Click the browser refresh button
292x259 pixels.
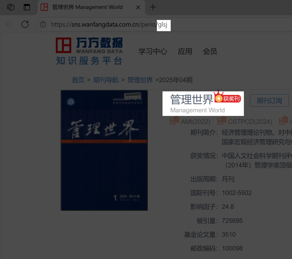(25, 24)
